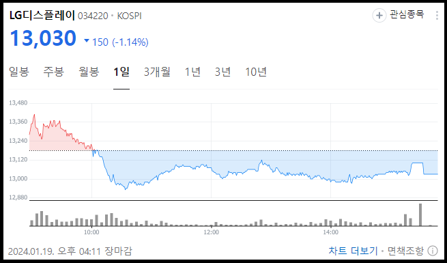Switch to the 월봉 chart tab
This screenshot has height=263, width=447.
click(x=89, y=72)
